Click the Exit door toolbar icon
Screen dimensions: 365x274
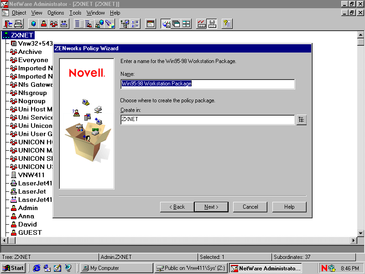click(x=8, y=24)
